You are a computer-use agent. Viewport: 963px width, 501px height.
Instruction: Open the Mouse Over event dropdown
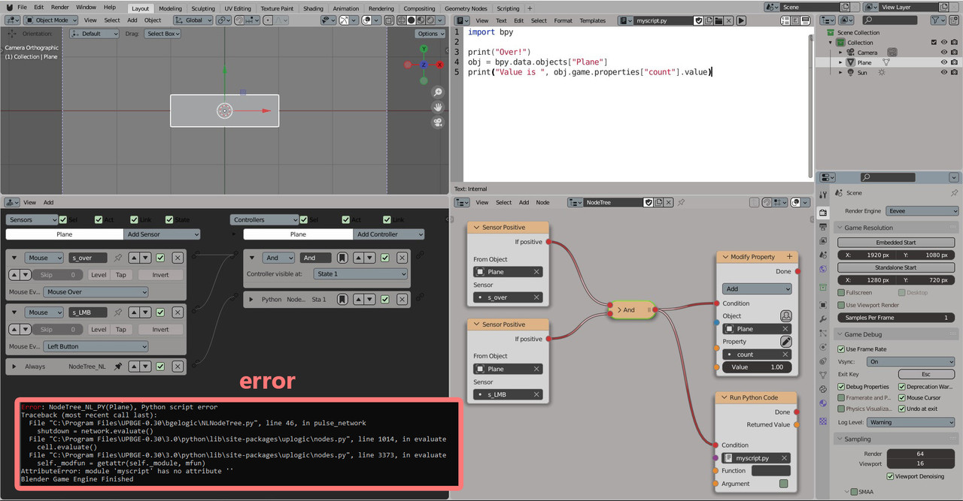pos(96,292)
